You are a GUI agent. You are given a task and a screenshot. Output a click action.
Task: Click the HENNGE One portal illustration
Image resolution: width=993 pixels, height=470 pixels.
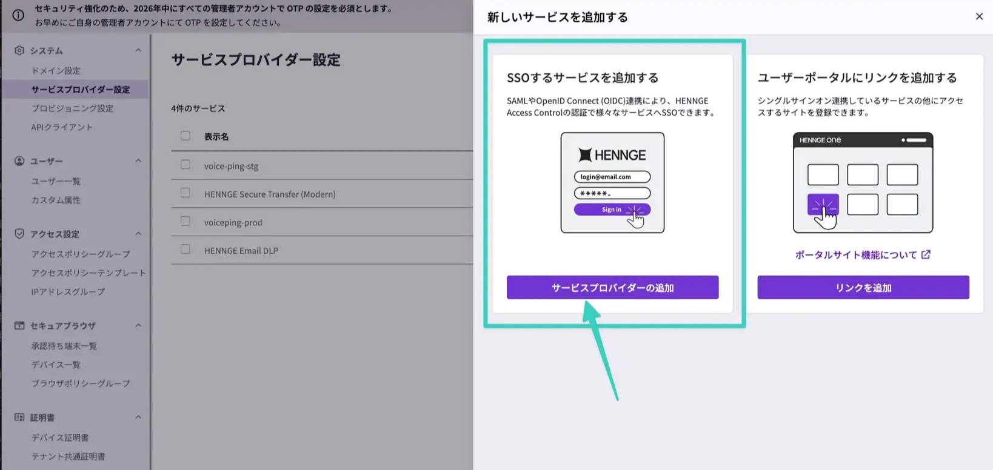tap(863, 183)
